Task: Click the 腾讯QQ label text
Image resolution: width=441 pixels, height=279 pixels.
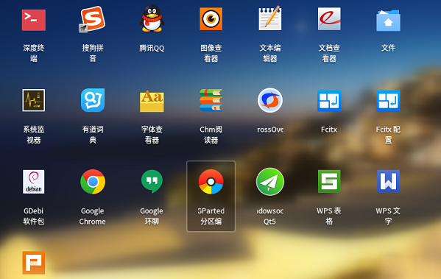Action: click(x=152, y=48)
